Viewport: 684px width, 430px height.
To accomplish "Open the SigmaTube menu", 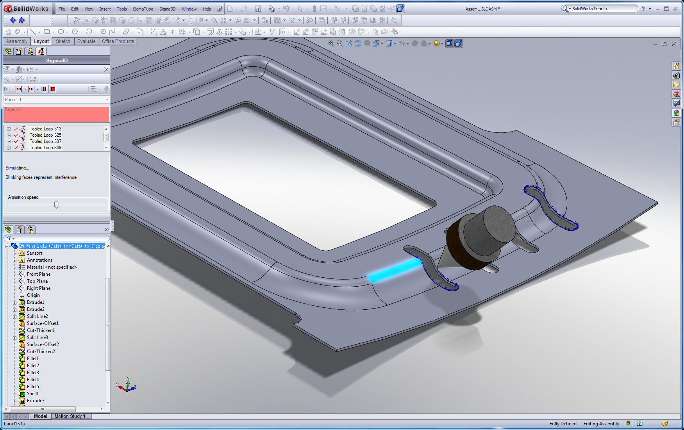I will [x=143, y=9].
